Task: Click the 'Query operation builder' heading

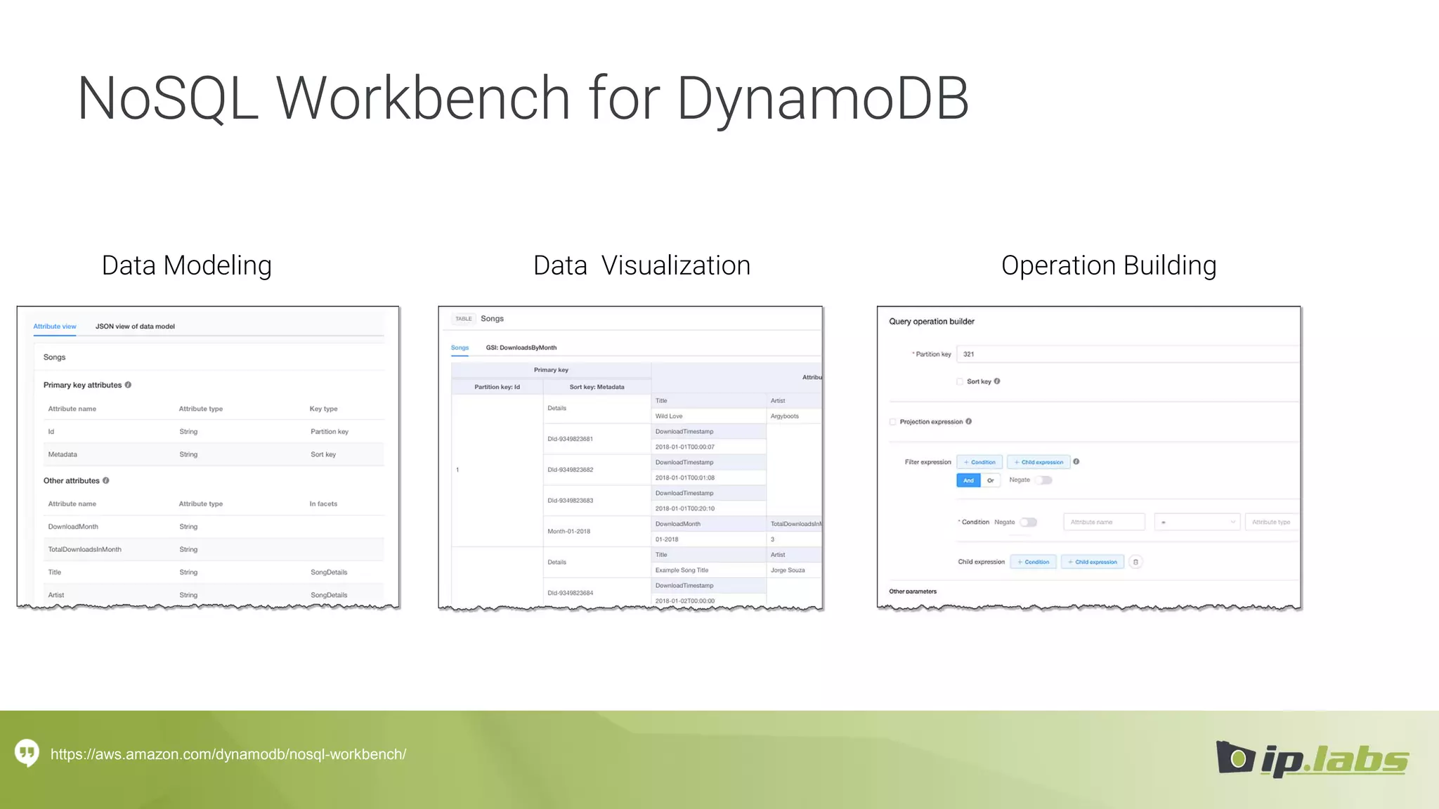Action: point(932,322)
